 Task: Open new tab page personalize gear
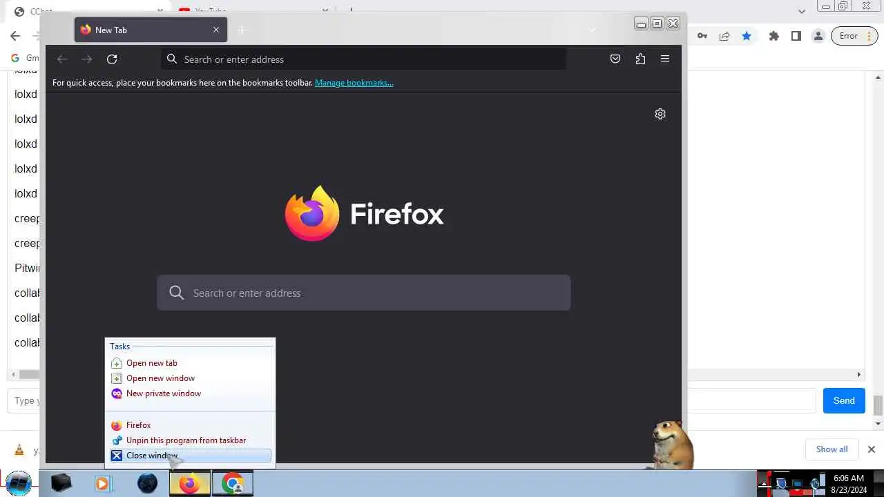coord(660,114)
